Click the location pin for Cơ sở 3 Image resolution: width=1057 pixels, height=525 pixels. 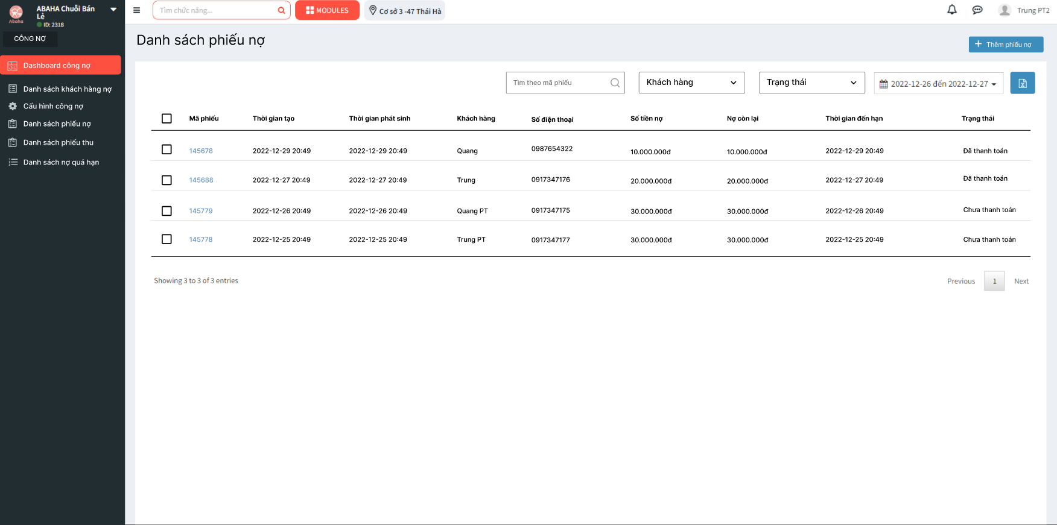click(x=373, y=10)
